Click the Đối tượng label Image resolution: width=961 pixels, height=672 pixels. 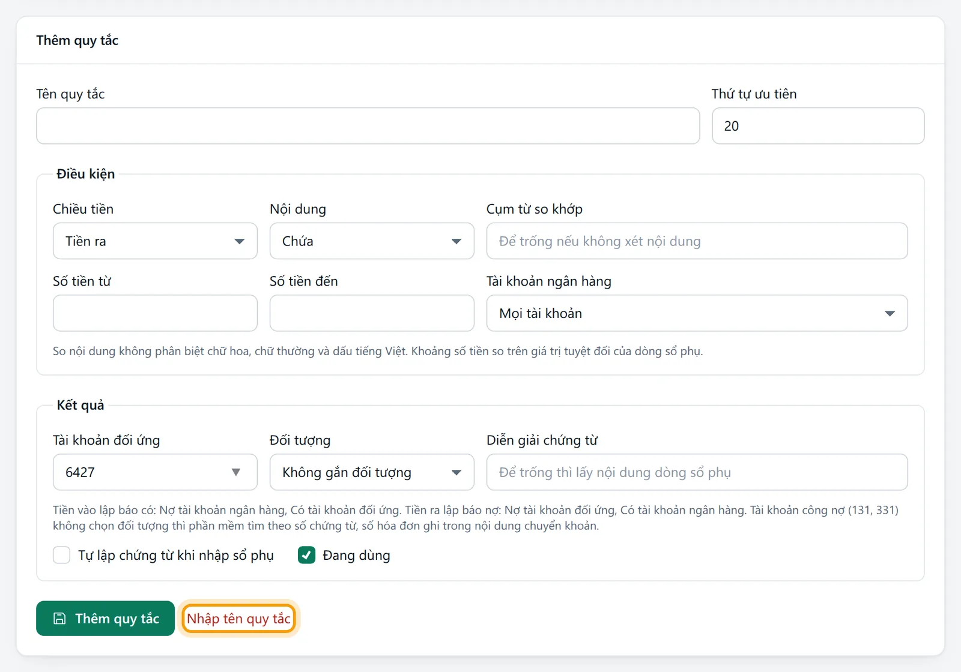coord(300,440)
